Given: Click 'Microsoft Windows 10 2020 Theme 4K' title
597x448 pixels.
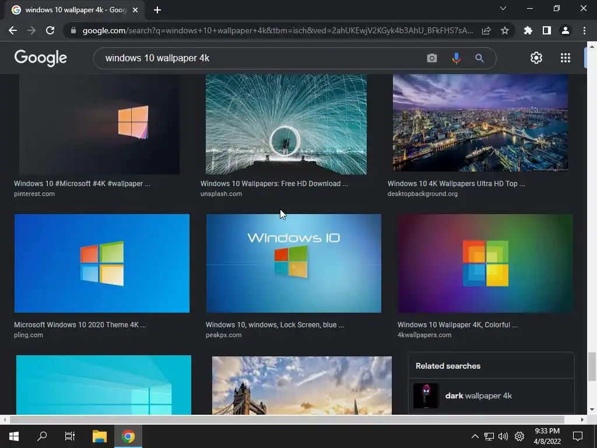Looking at the screenshot, I should click(x=80, y=325).
